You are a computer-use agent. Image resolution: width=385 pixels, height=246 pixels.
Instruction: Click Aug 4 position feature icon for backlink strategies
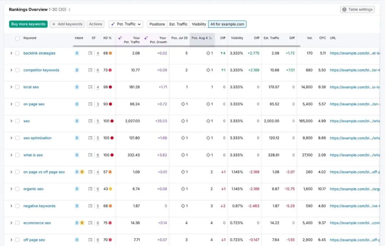[x=208, y=53]
